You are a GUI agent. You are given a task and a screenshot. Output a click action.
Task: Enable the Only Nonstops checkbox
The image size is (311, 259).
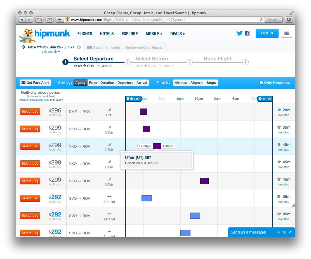click(261, 83)
